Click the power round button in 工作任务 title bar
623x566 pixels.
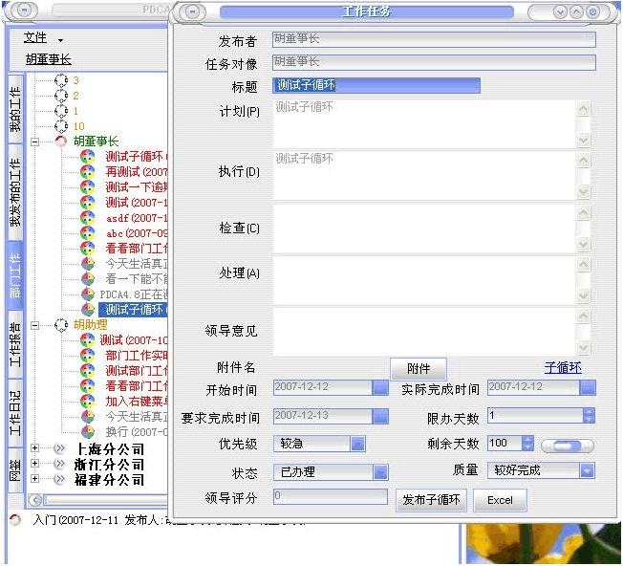coord(592,11)
